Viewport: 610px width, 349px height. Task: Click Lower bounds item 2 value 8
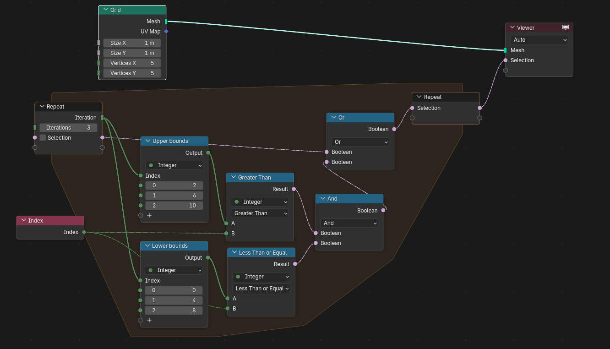click(x=174, y=311)
